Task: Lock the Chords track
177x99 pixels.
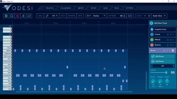Action: point(168,34)
